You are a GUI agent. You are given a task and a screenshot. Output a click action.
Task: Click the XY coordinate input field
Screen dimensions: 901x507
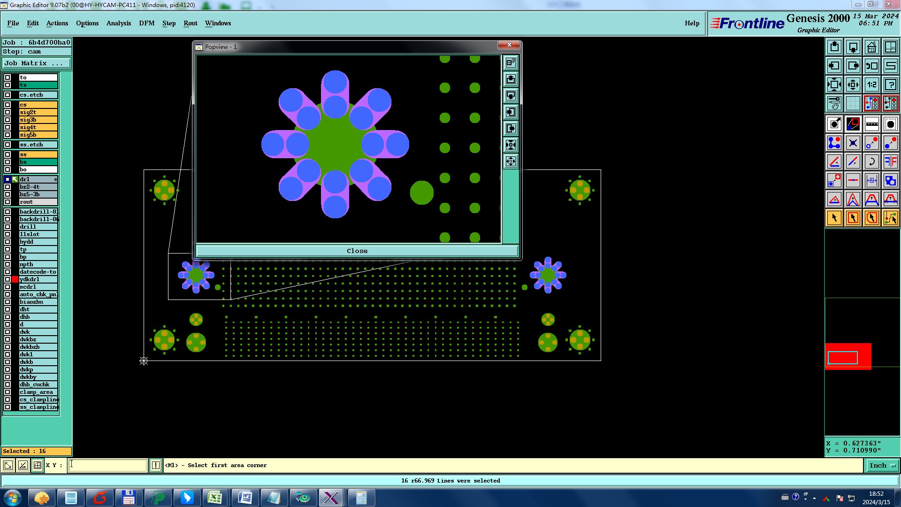(x=108, y=465)
